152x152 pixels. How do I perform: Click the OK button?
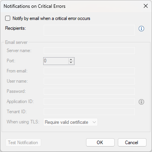coord(100,142)
